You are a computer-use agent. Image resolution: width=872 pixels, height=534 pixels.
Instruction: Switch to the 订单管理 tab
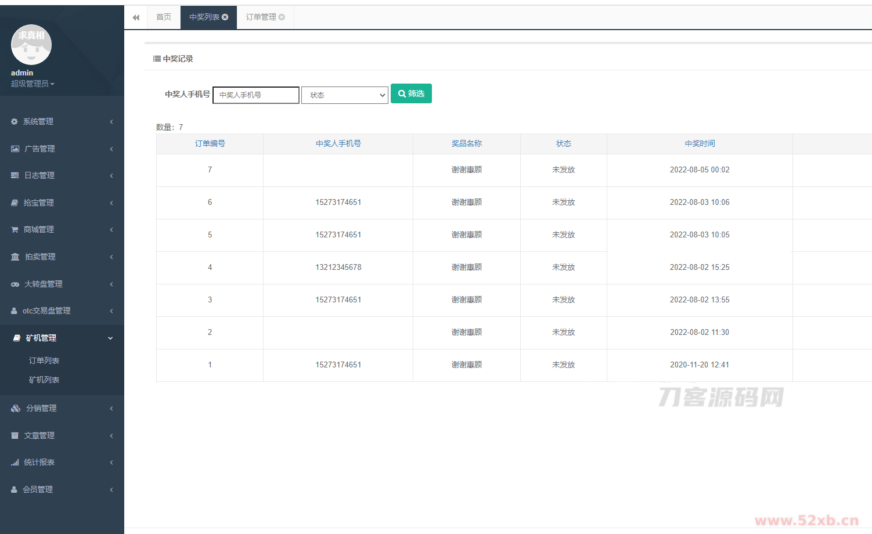pyautogui.click(x=261, y=17)
